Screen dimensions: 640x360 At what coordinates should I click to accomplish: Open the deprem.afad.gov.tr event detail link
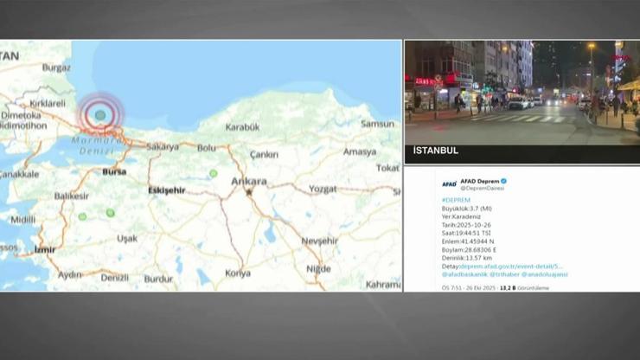tap(510, 266)
